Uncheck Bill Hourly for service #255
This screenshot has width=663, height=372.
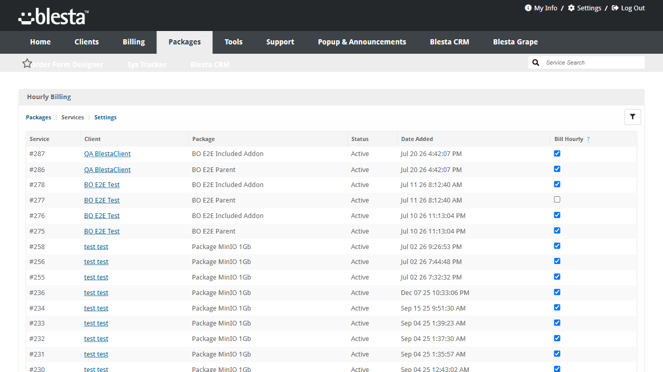coord(557,276)
